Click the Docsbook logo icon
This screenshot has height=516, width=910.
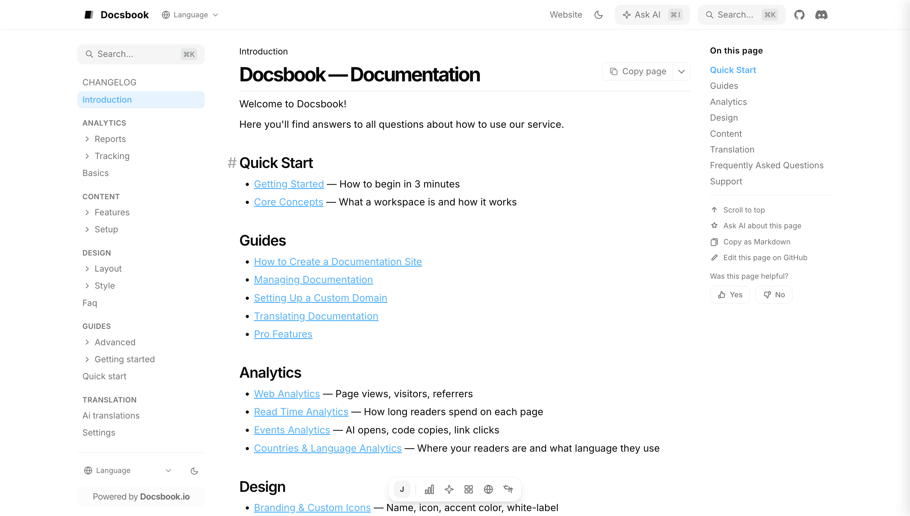89,15
